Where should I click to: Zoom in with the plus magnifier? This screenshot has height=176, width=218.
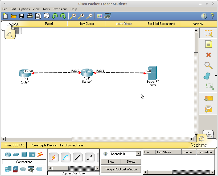[73, 16]
